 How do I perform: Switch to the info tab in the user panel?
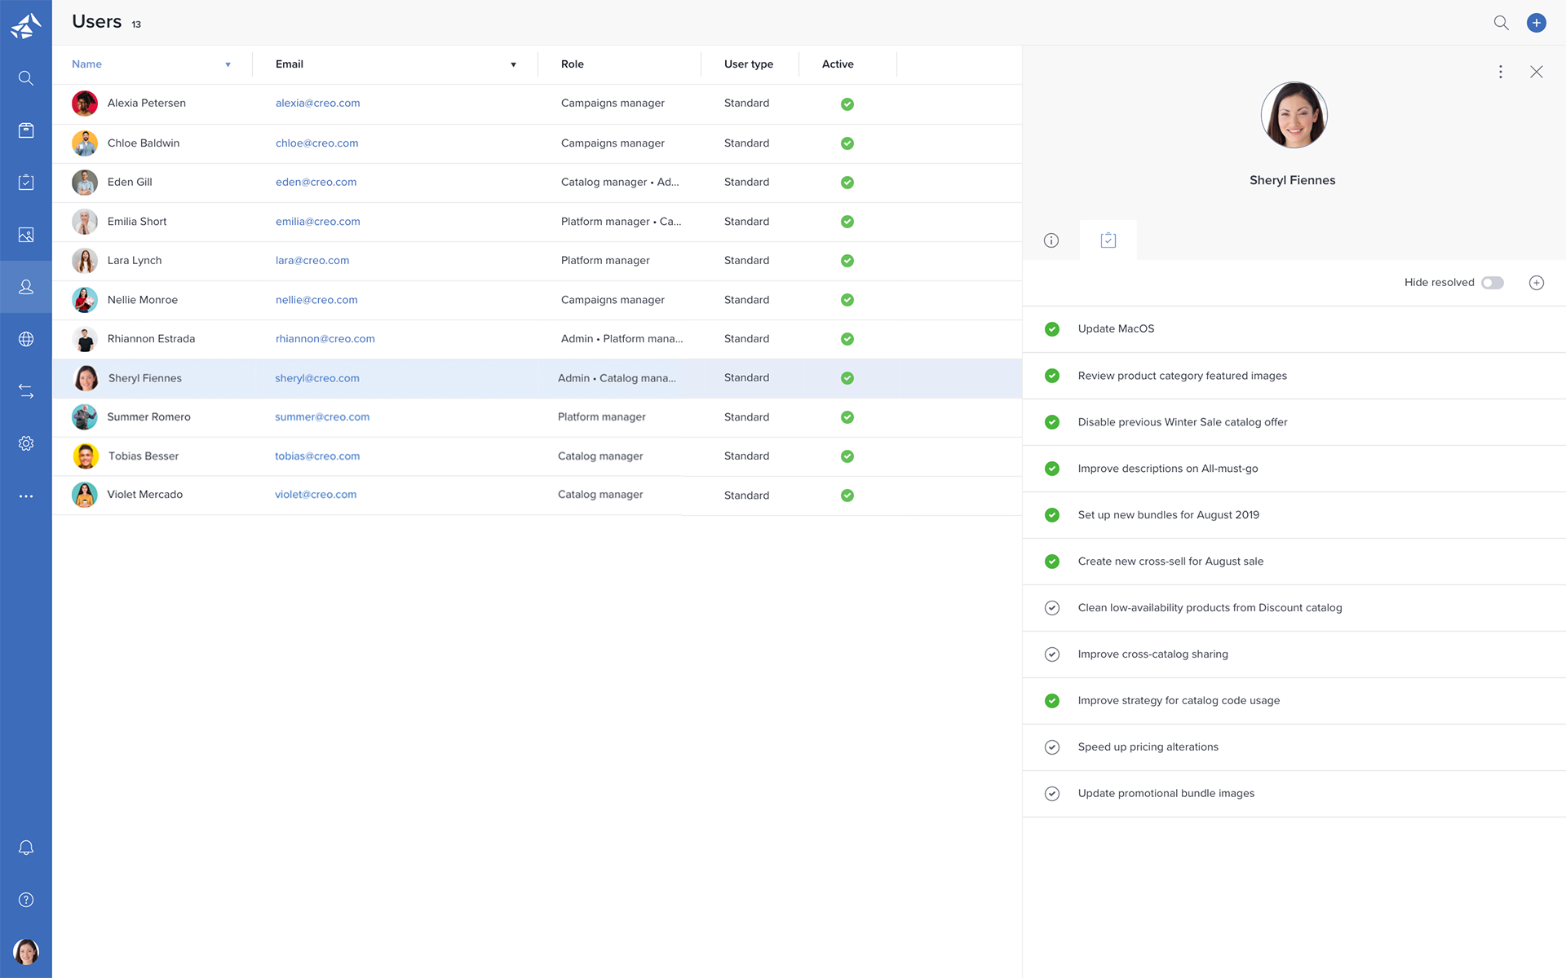(1051, 240)
